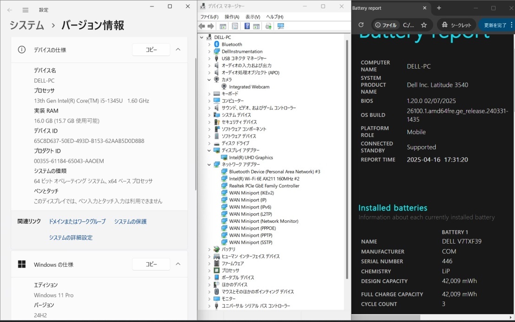Toggle show/hide console tree toolbar icon
The image size is (515, 322).
click(223, 26)
